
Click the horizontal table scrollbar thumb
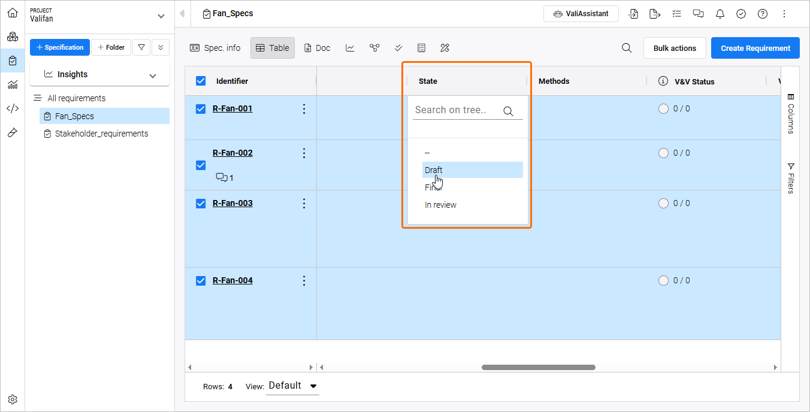(x=538, y=367)
